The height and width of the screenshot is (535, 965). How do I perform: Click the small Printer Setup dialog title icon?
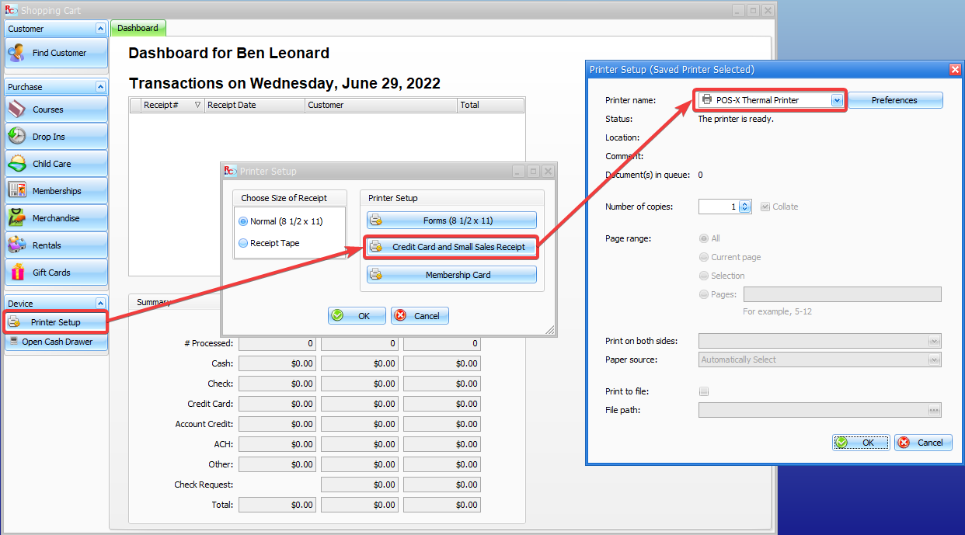pos(230,171)
